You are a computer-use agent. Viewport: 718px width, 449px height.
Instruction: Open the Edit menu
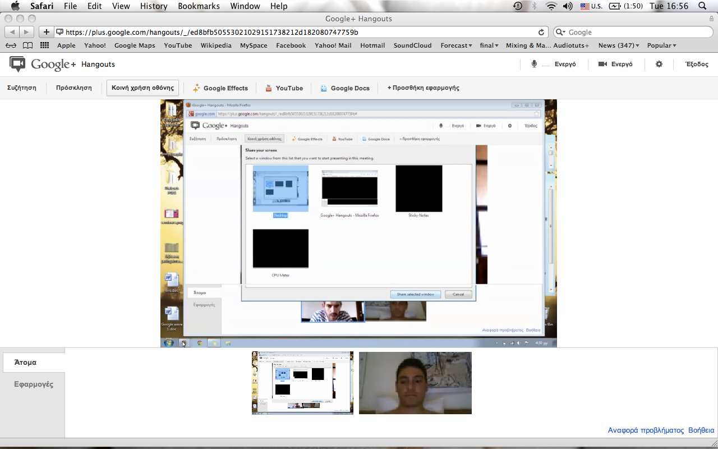pyautogui.click(x=94, y=6)
